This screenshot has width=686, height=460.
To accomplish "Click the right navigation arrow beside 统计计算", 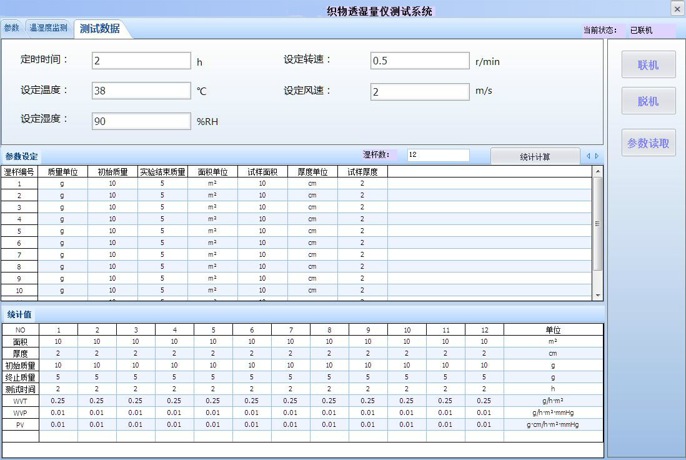I will (x=597, y=156).
